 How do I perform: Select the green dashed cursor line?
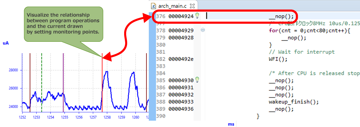(x=42, y=83)
